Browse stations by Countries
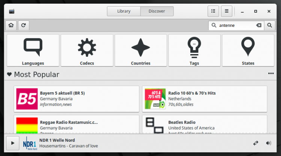The width and height of the screenshot is (281, 156). click(140, 50)
